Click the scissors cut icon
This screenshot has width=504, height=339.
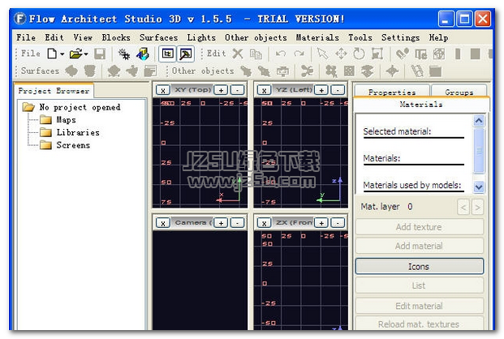point(307,71)
